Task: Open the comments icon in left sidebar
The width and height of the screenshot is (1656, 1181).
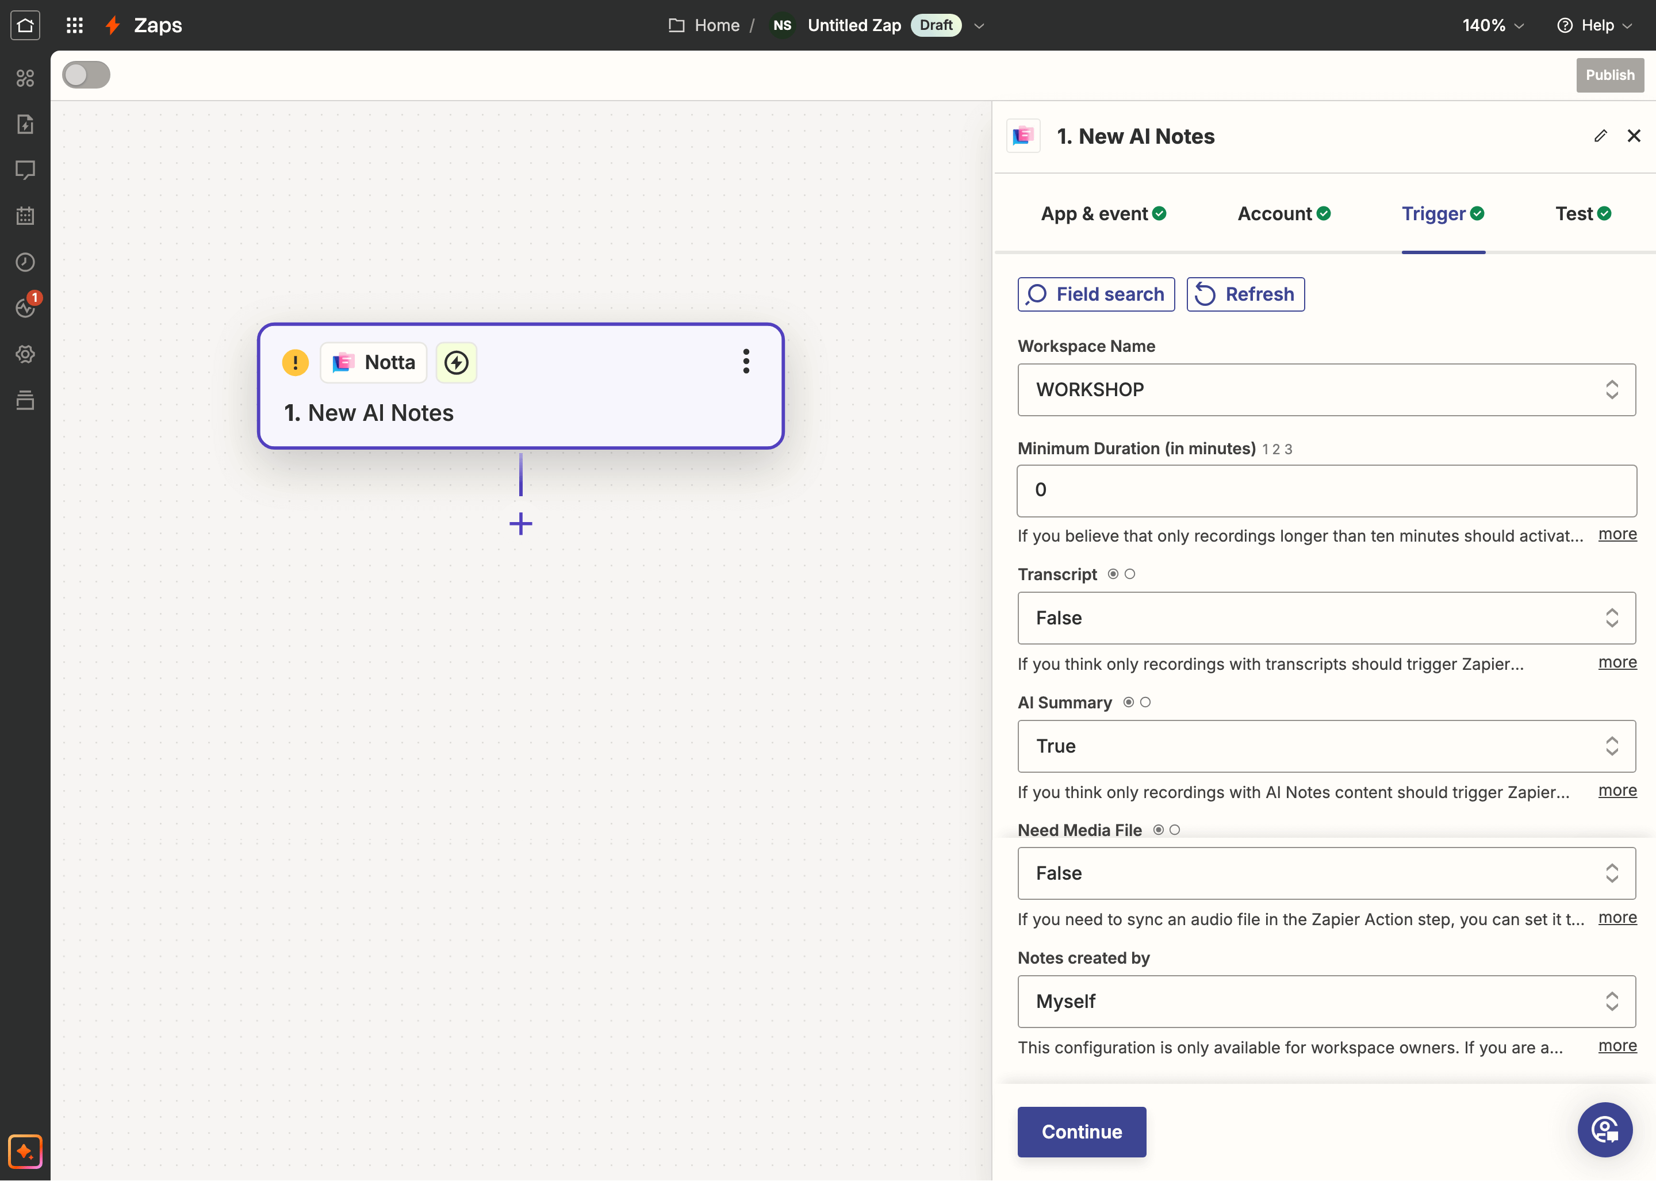Action: [x=25, y=170]
